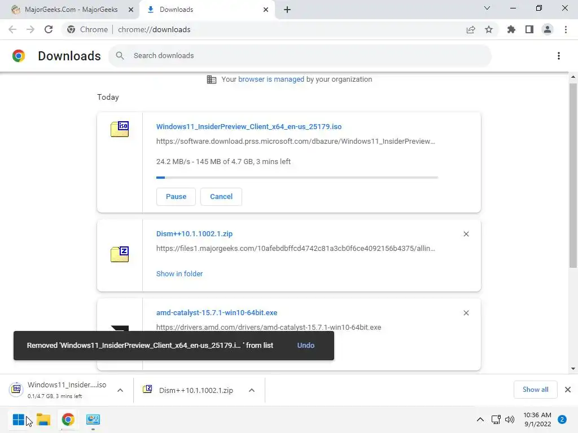The image size is (578, 433).
Task: Click the Chrome site info chip
Action: click(87, 29)
